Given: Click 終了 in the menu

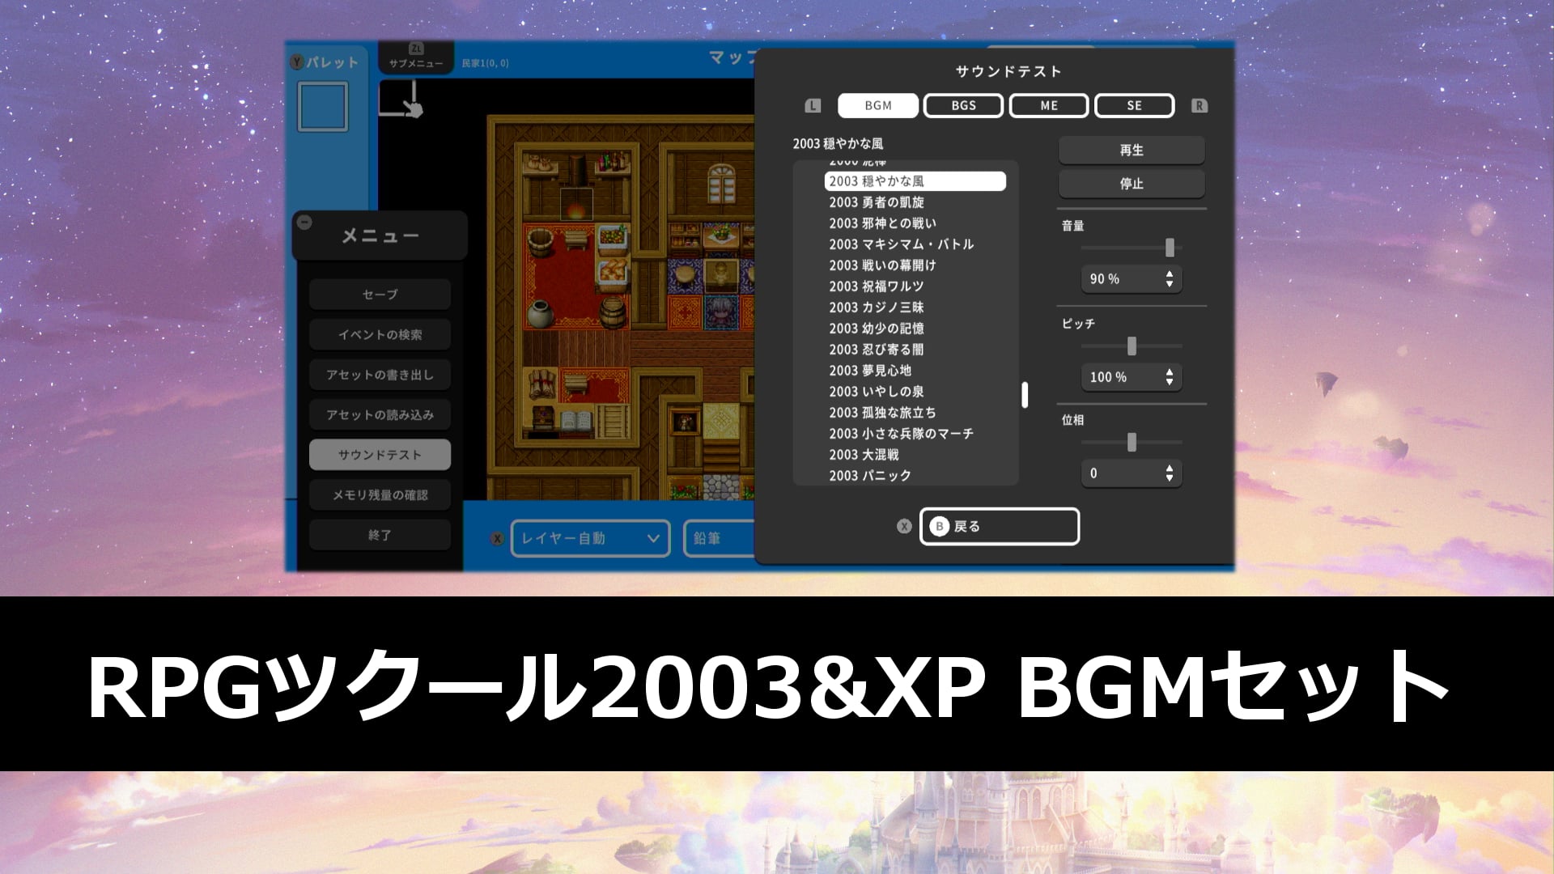Looking at the screenshot, I should [380, 535].
